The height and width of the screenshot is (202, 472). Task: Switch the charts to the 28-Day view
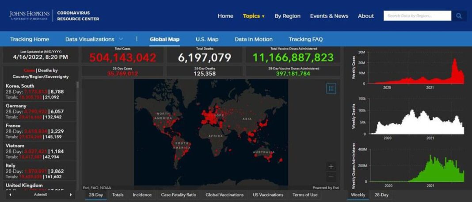pos(381,195)
